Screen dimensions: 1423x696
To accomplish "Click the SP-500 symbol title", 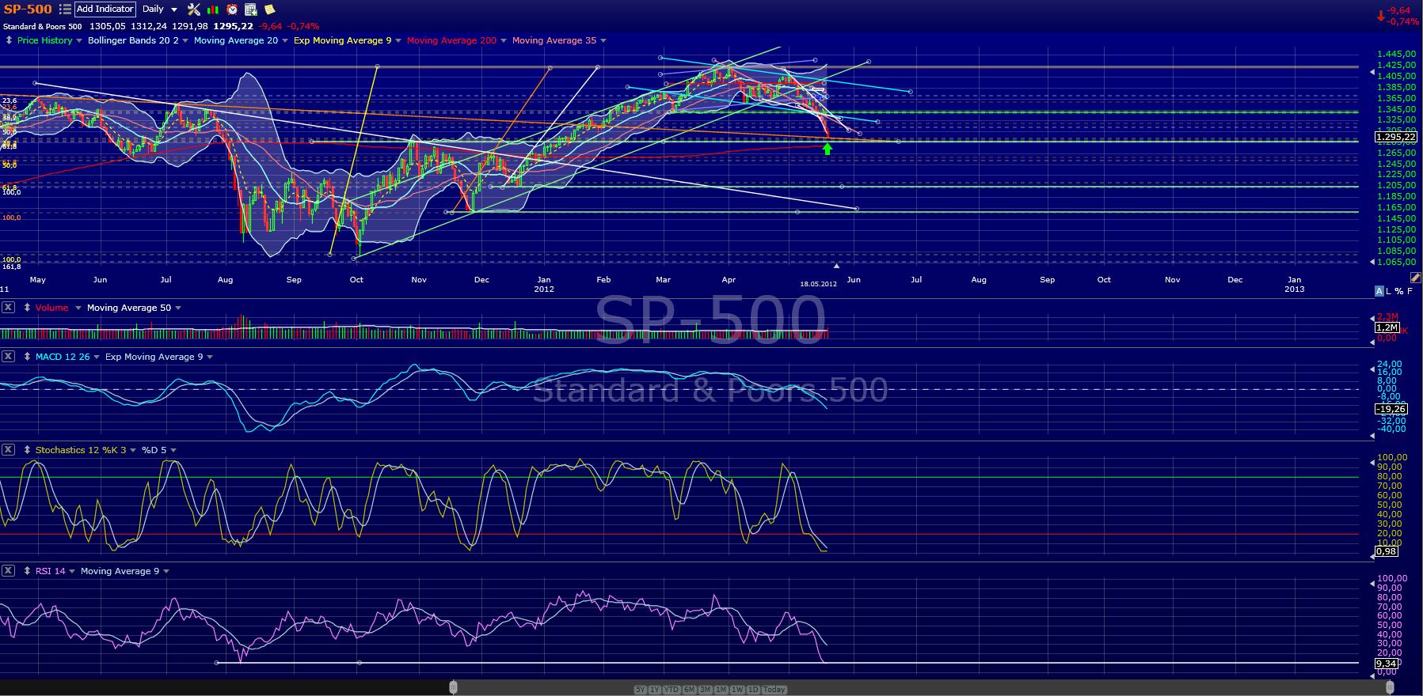I will point(28,9).
